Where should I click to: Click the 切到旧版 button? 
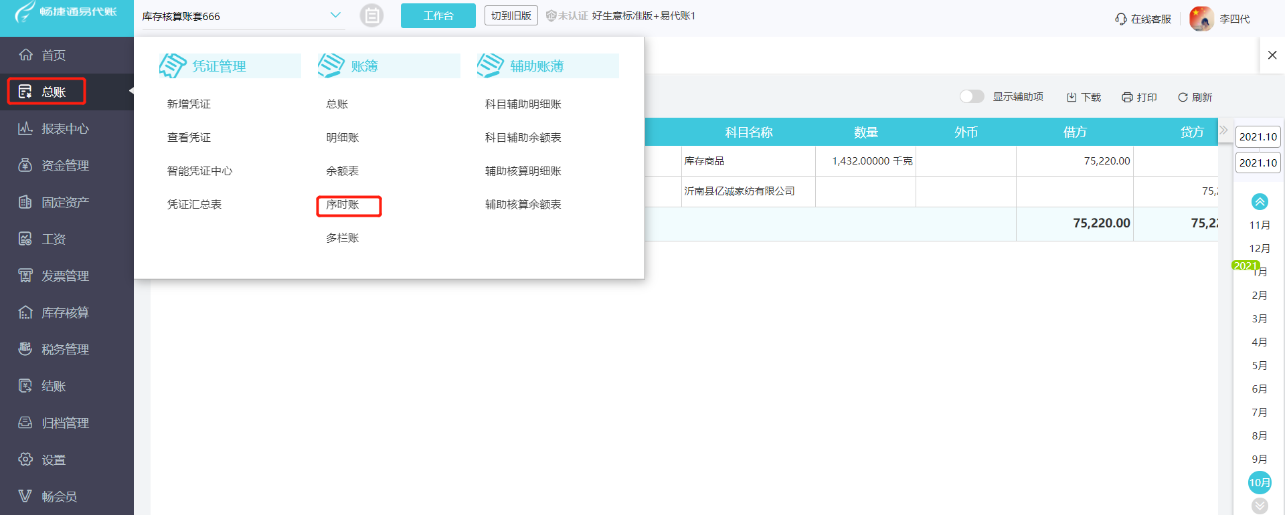coord(511,15)
